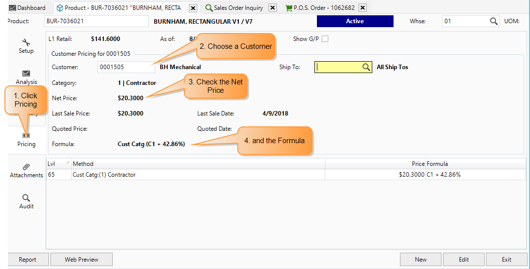Toggle the Show G/P checkbox

point(325,39)
